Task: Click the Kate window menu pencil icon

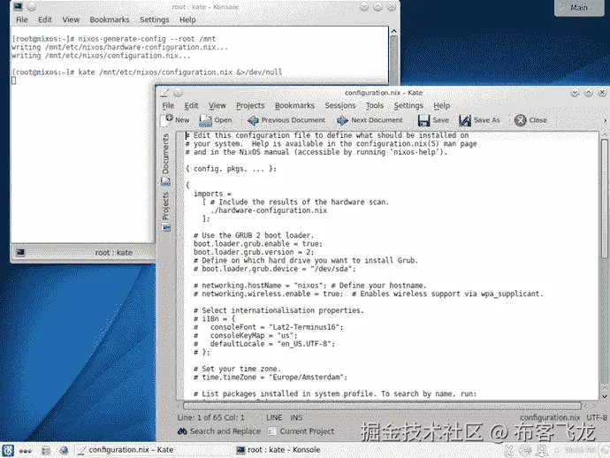Action: [164, 93]
